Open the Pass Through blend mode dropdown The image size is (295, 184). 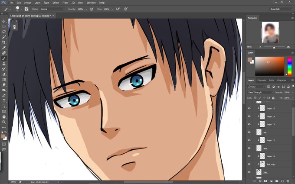pyautogui.click(x=260, y=92)
